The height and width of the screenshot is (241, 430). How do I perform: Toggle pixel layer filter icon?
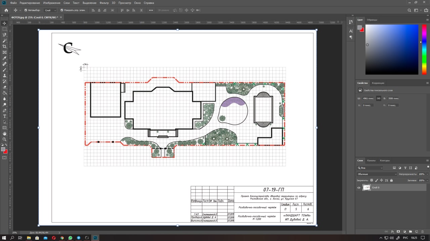[394, 168]
